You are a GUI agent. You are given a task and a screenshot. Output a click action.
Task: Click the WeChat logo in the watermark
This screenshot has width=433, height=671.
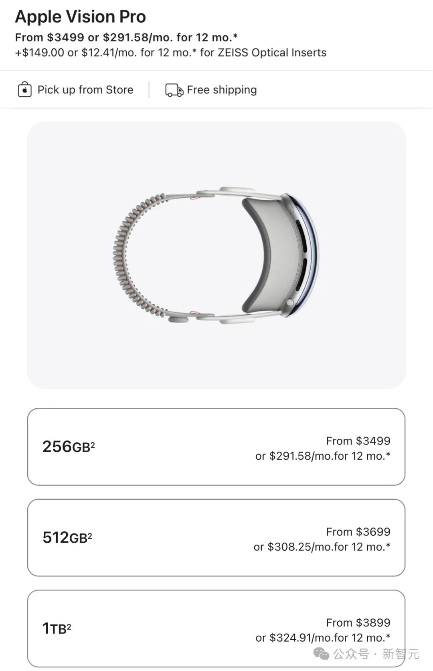pos(321,654)
